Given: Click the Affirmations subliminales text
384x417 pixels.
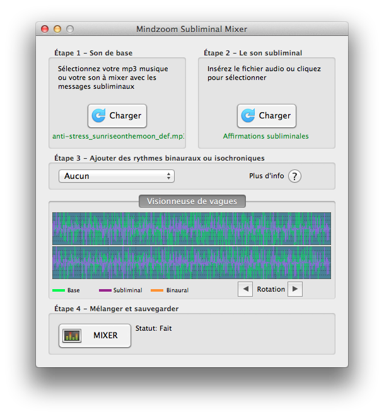Looking at the screenshot, I should (x=265, y=136).
